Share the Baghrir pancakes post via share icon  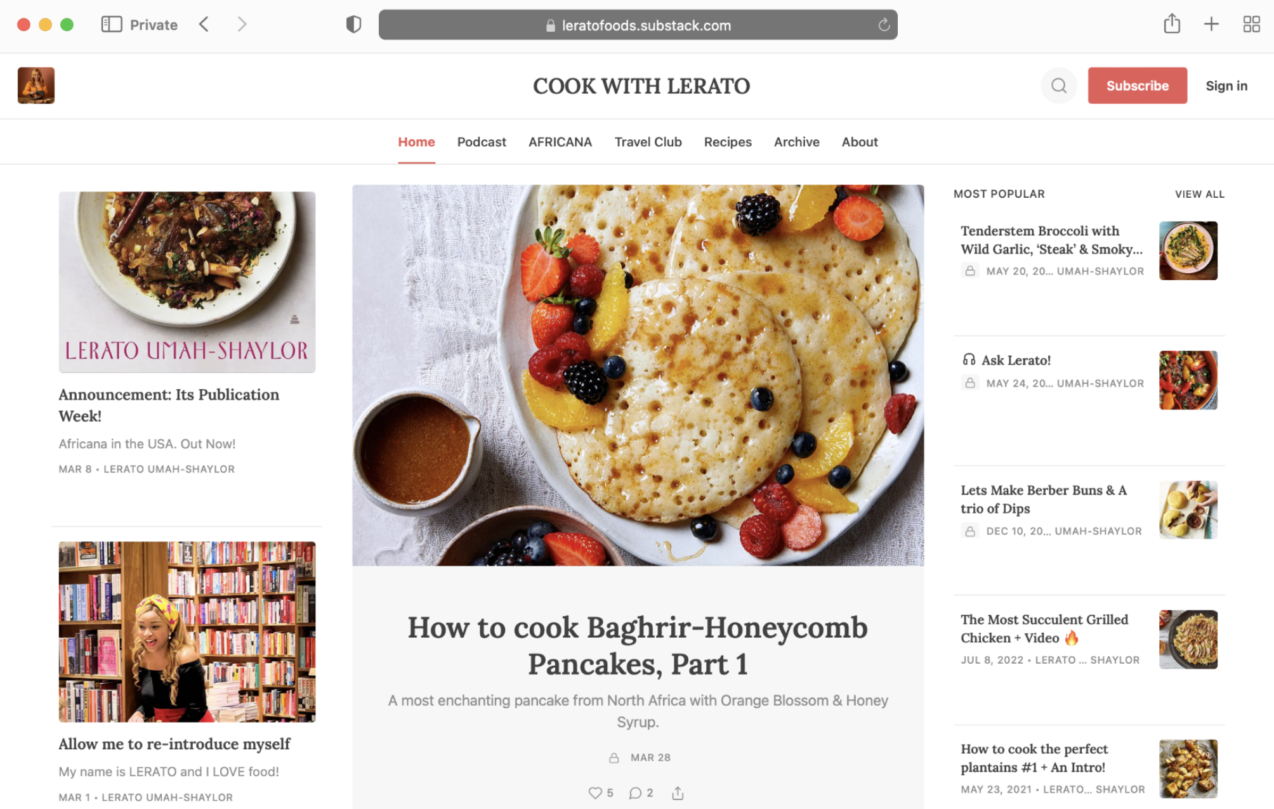coord(678,793)
